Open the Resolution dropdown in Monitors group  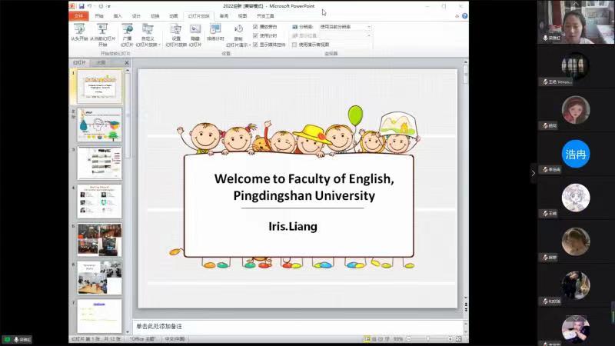pyautogui.click(x=344, y=26)
